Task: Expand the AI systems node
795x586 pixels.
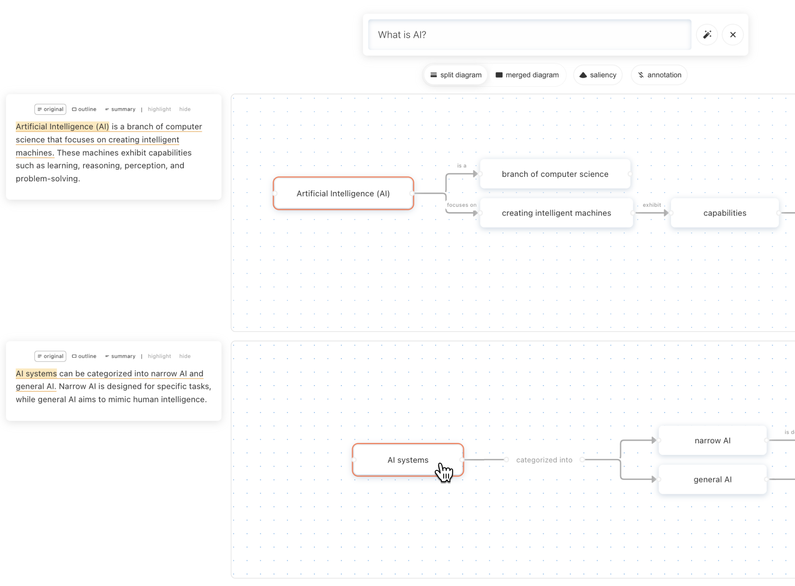Action: tap(407, 459)
